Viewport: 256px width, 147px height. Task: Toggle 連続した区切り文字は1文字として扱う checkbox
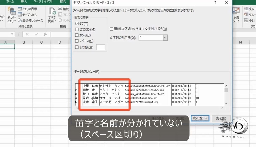pyautogui.click(x=111, y=29)
